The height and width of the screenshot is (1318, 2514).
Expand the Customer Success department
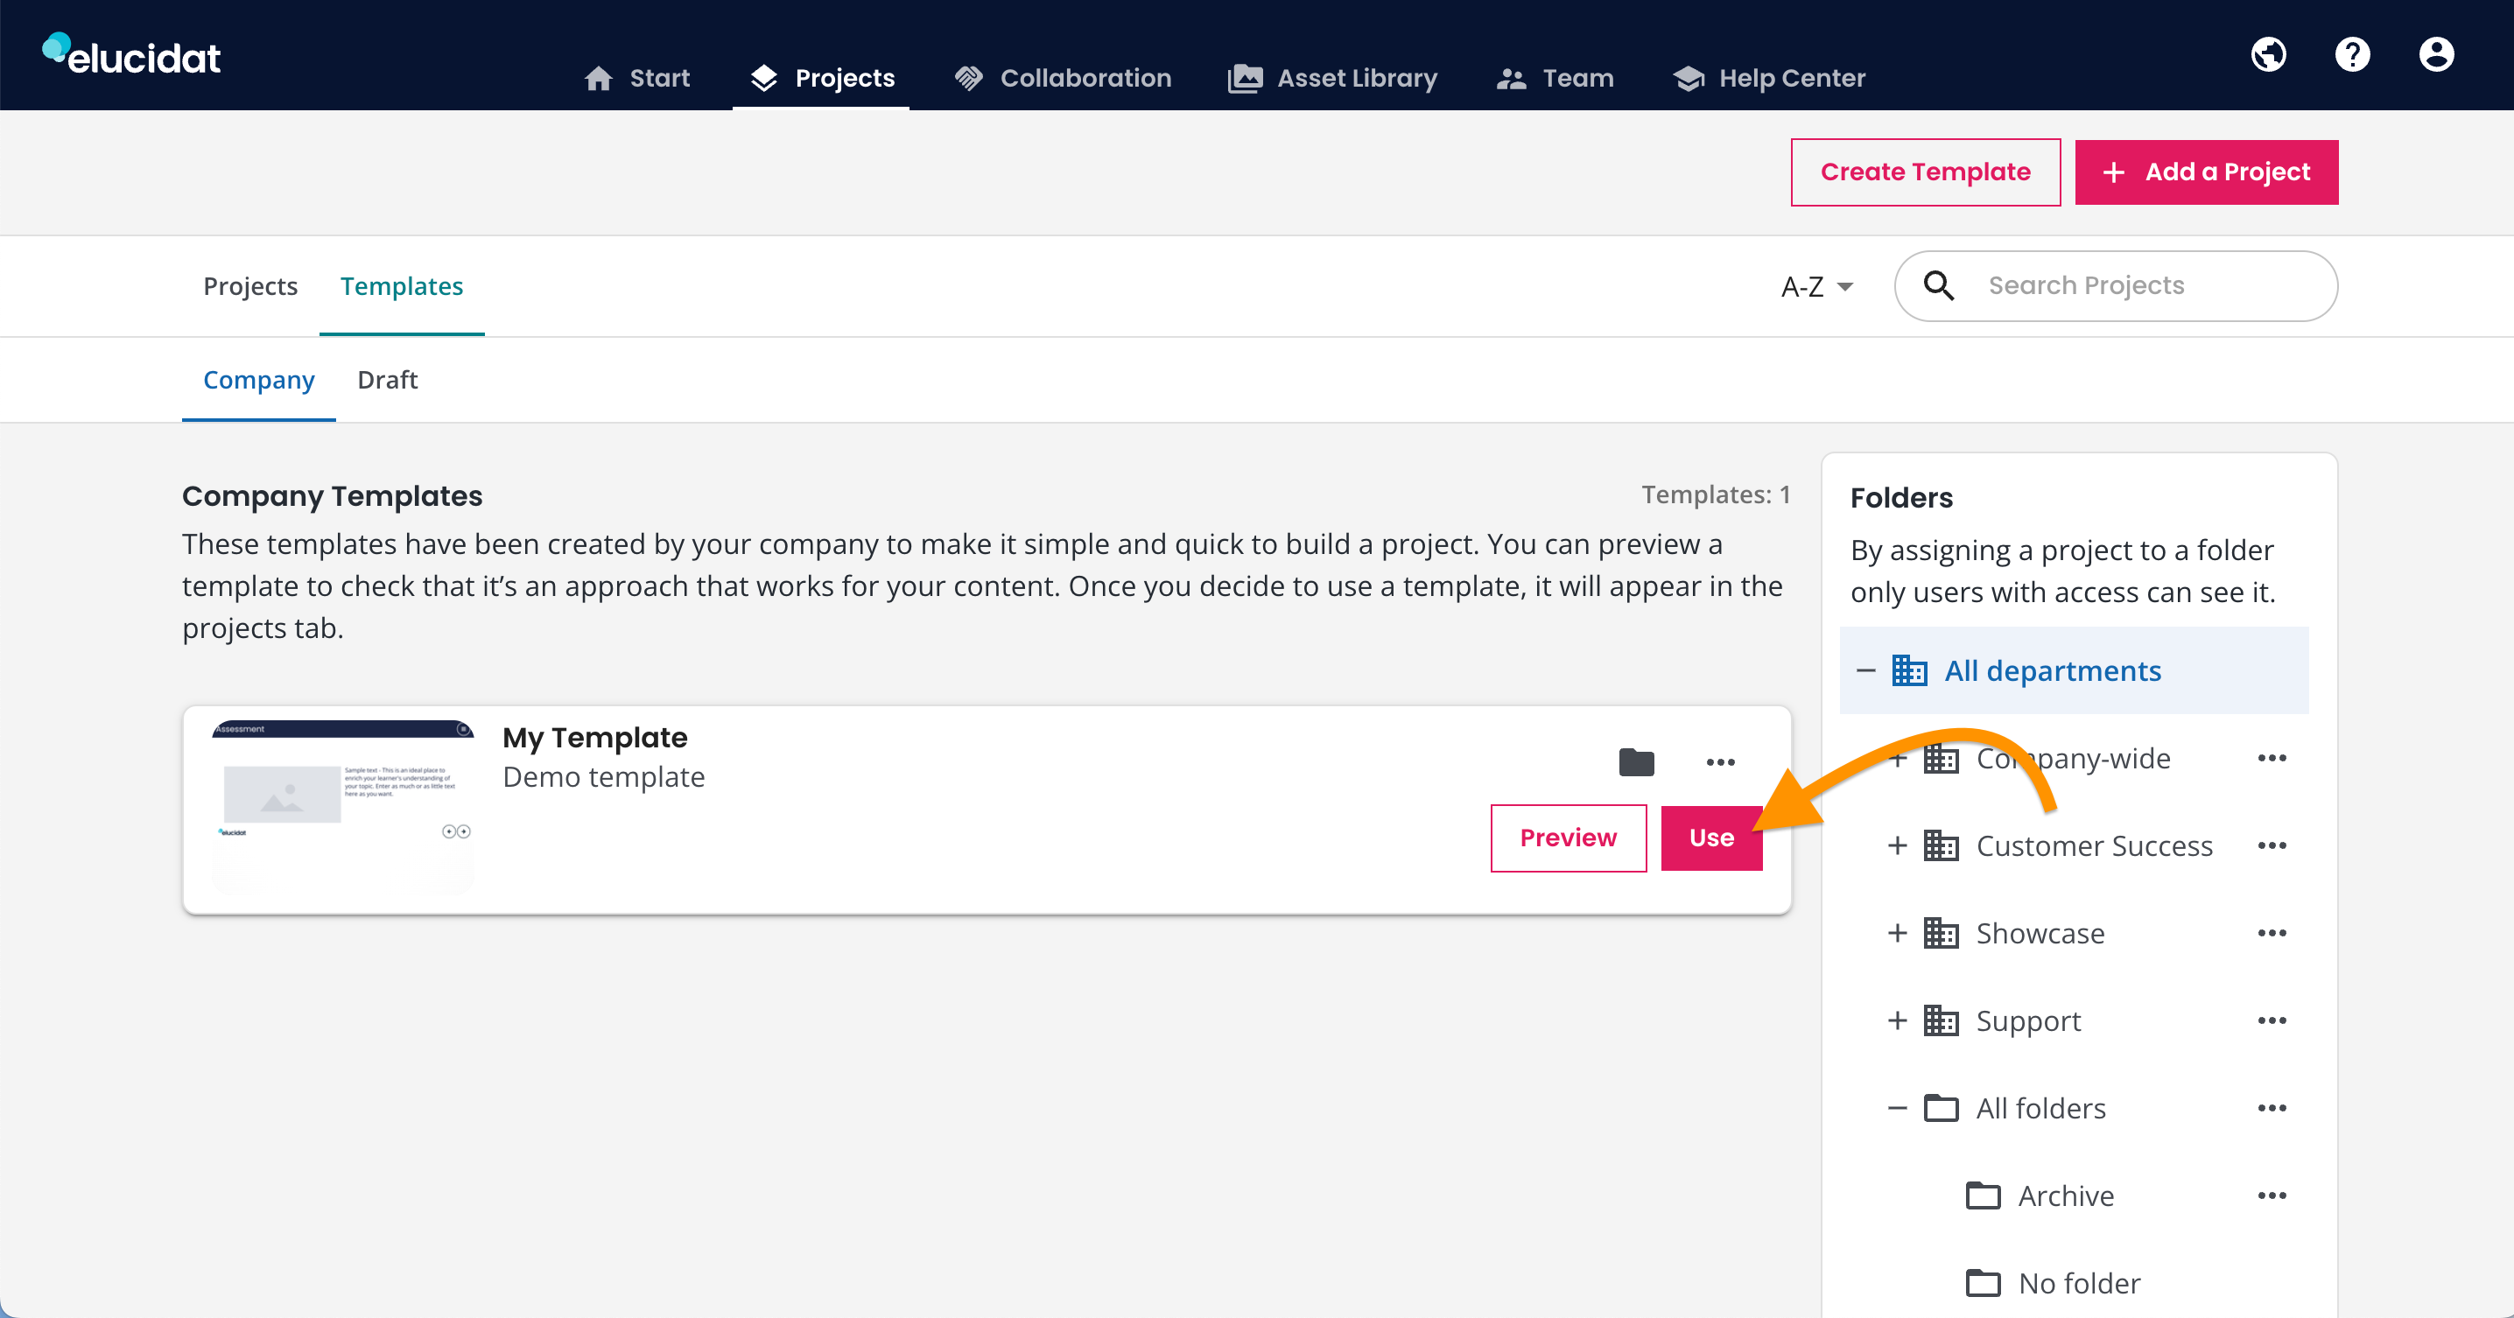click(1897, 845)
